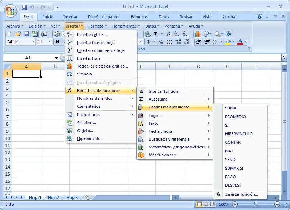Click the New workbook icon in toolbar
Screen dimensions: 290x210
pos(9,34)
